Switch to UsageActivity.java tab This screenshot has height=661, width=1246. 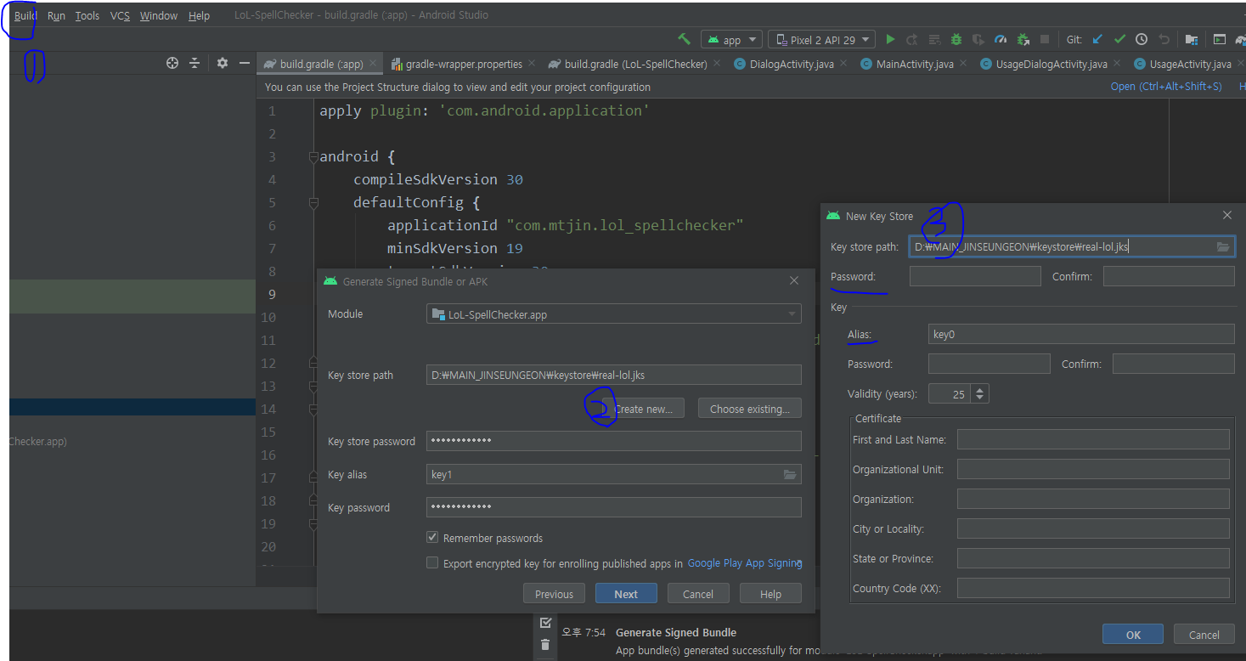point(1189,64)
